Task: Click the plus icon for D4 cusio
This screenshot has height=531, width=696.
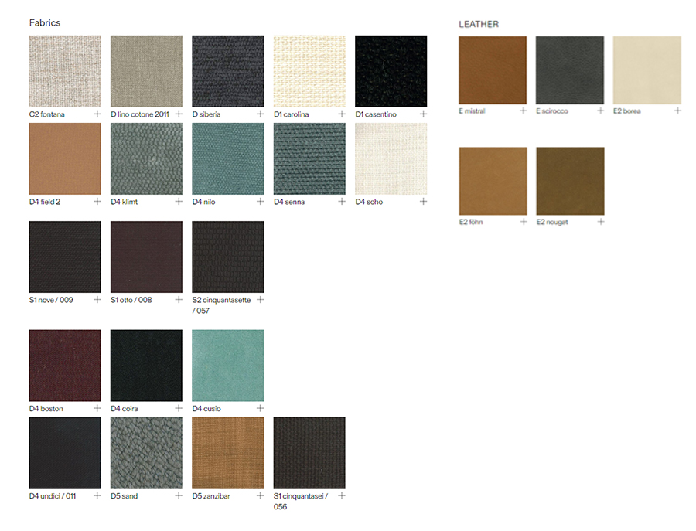Action: [260, 408]
